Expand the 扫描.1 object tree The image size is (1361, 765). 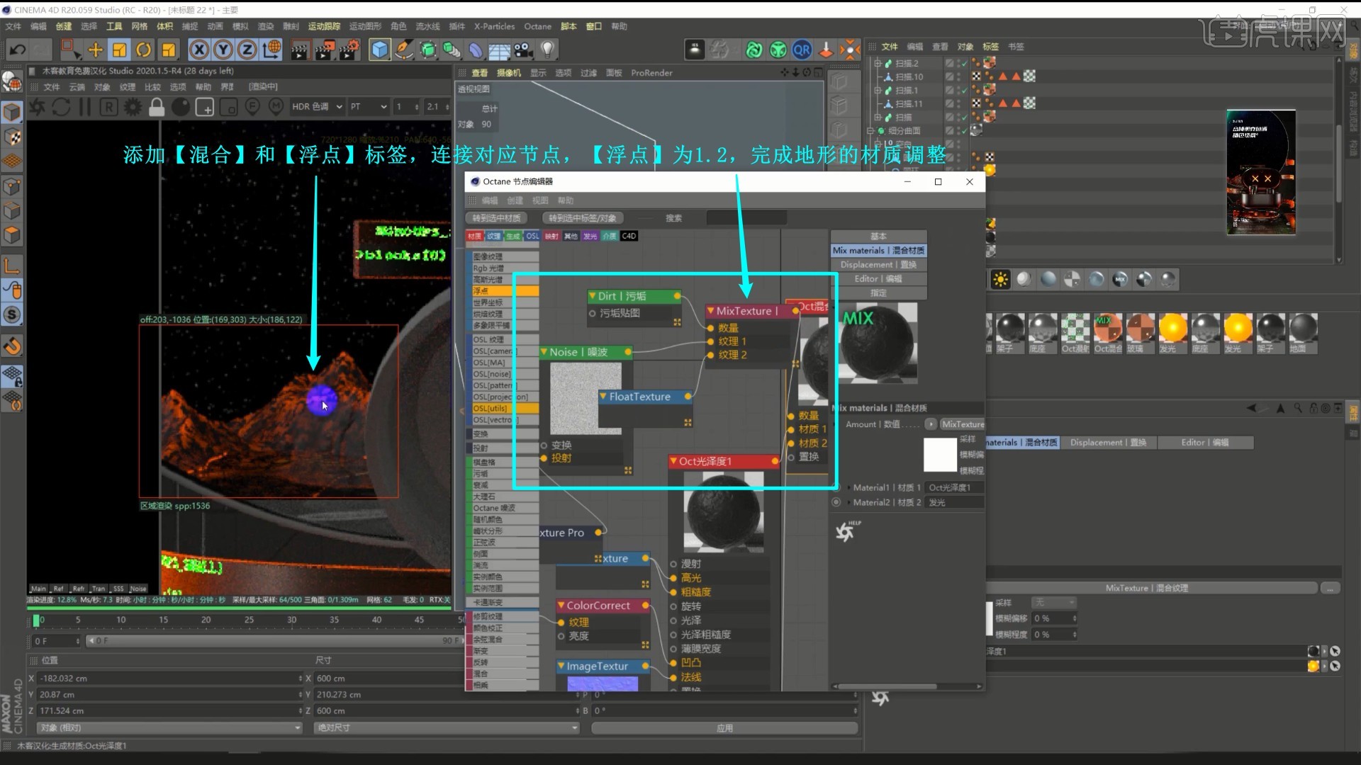[878, 91]
